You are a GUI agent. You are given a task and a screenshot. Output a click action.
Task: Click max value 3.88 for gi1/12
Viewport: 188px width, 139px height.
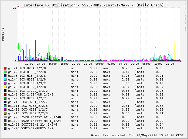126,109
